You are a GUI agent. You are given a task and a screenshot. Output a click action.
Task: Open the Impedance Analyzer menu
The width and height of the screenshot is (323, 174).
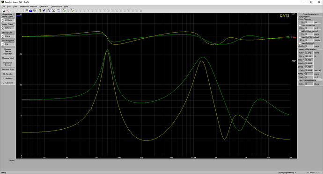click(29, 7)
